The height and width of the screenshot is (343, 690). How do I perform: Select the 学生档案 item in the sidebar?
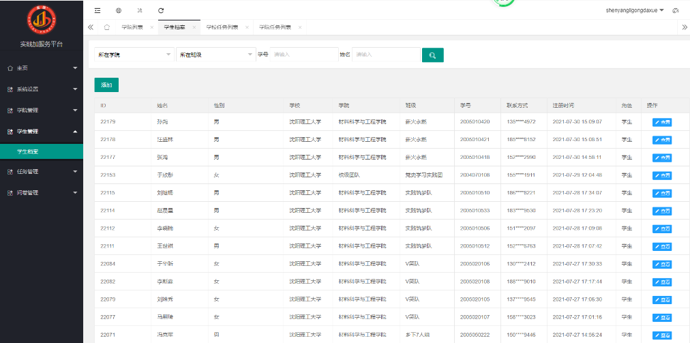point(42,151)
